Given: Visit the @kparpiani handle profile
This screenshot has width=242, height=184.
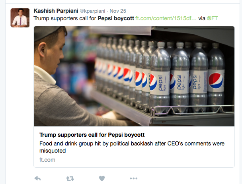Looking at the screenshot, I should (x=92, y=11).
